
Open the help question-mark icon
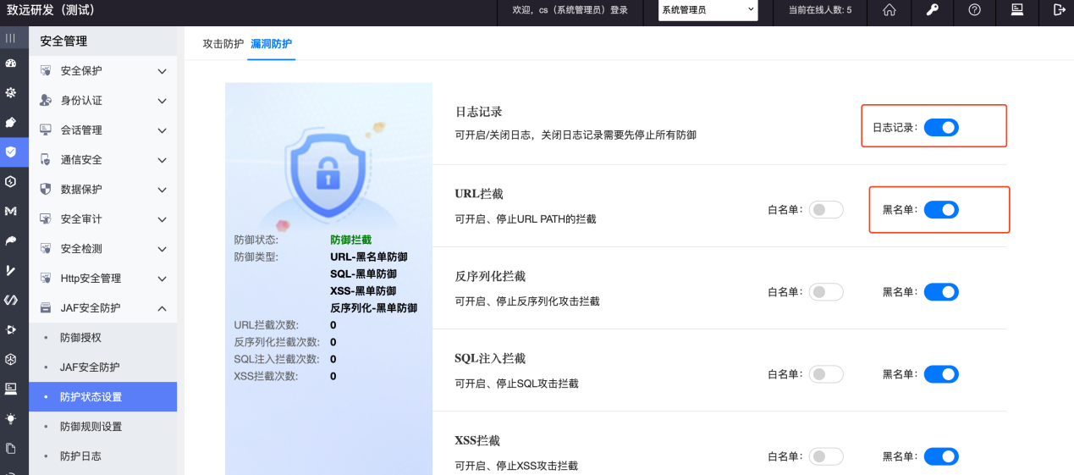[x=974, y=10]
